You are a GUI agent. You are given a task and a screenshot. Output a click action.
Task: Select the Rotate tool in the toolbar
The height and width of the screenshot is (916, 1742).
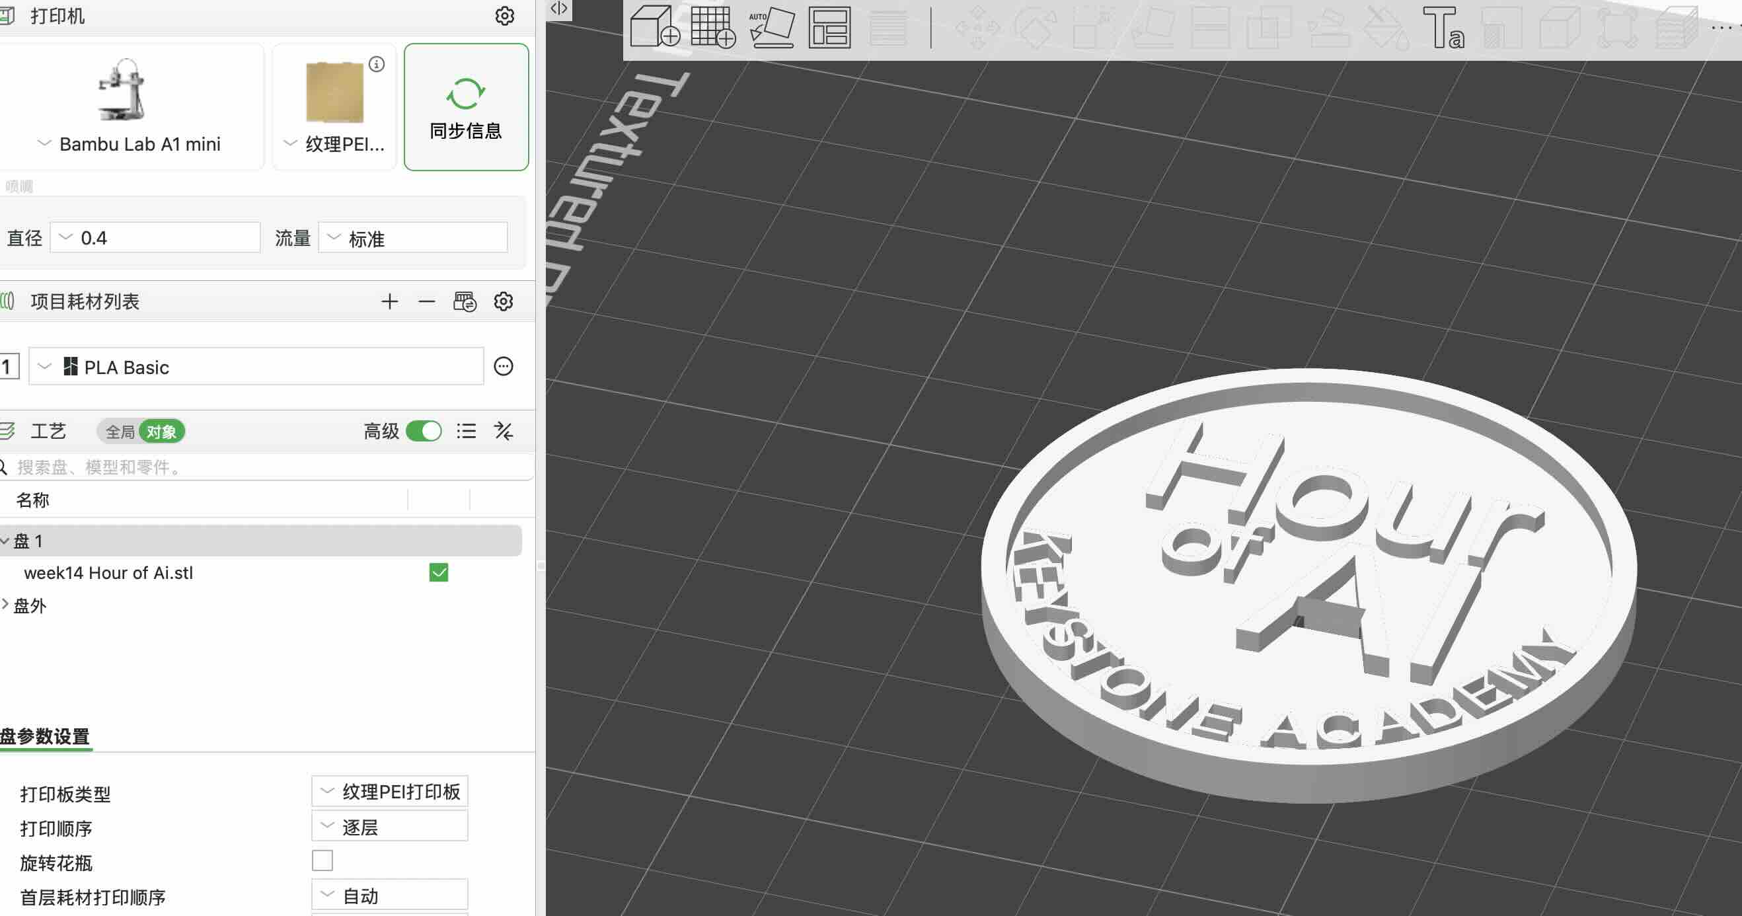click(1036, 27)
